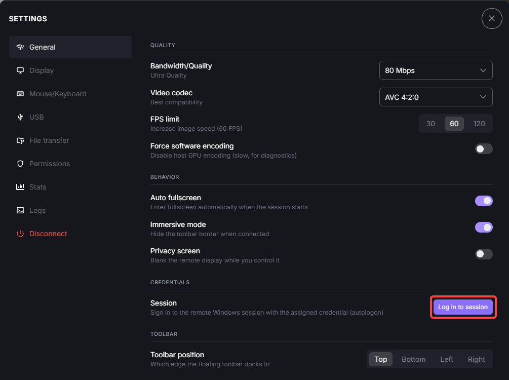Close Settings with the X button
Image resolution: width=509 pixels, height=380 pixels.
[x=491, y=19]
